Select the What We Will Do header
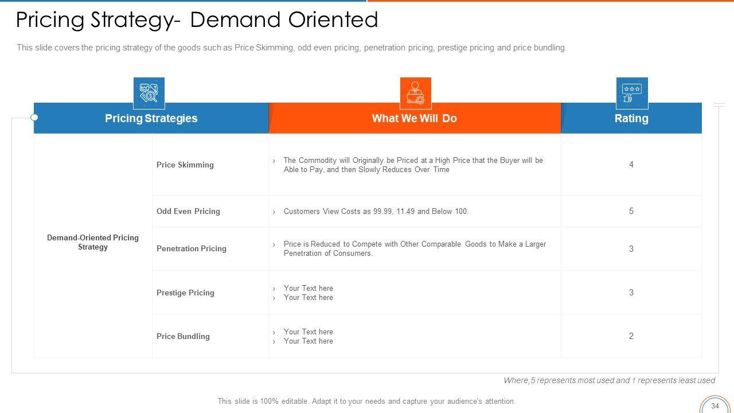The width and height of the screenshot is (734, 413). 415,118
